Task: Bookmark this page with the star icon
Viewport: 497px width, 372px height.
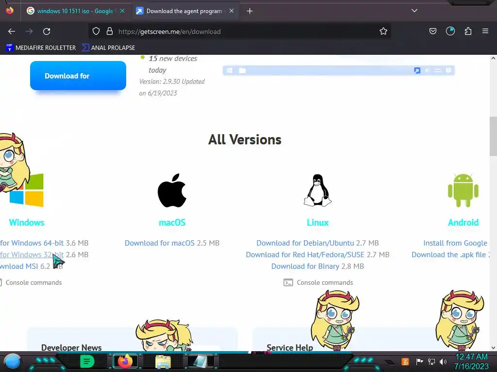Action: pos(383,31)
